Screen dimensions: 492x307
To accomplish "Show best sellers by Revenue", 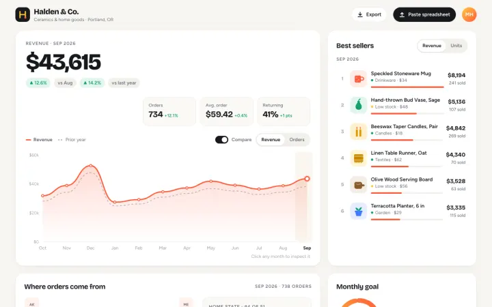I will click(432, 46).
